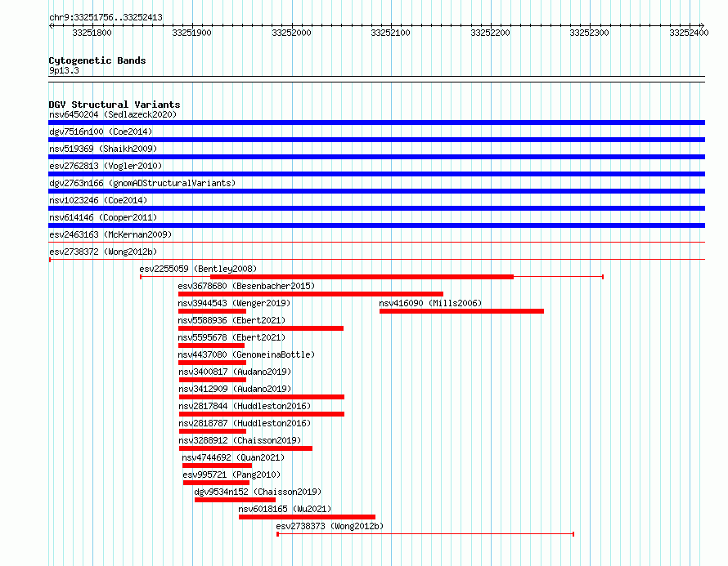The image size is (728, 566).
Task: Select the 9p13.3 band label
Action: click(x=64, y=70)
